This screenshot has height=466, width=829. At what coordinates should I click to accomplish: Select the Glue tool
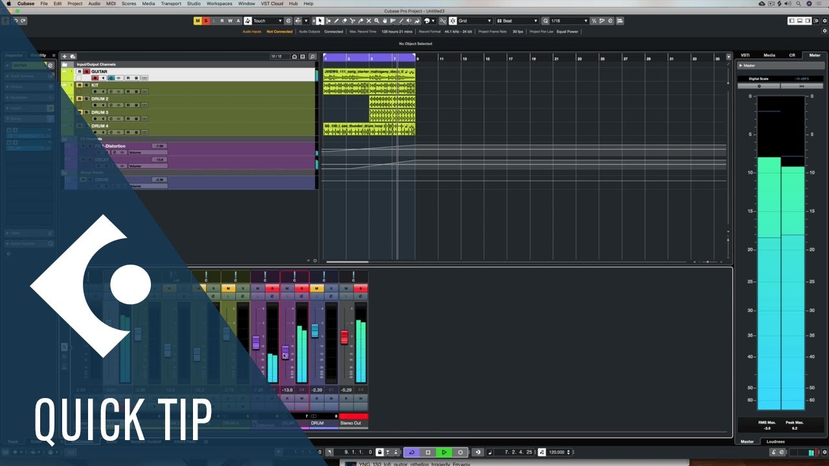click(x=361, y=21)
